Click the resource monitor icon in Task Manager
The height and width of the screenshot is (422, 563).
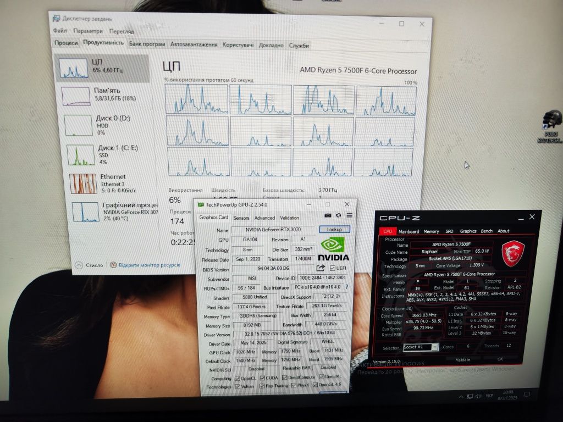[x=113, y=265]
